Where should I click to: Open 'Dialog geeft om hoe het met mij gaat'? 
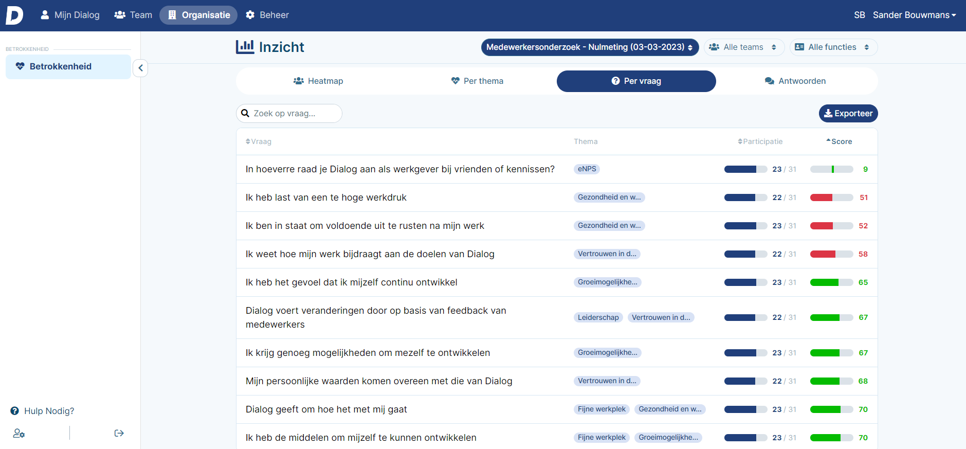coord(326,409)
